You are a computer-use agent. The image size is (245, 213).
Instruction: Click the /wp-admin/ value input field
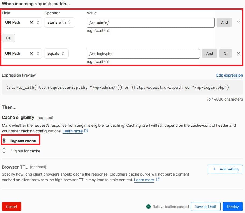[x=151, y=23]
